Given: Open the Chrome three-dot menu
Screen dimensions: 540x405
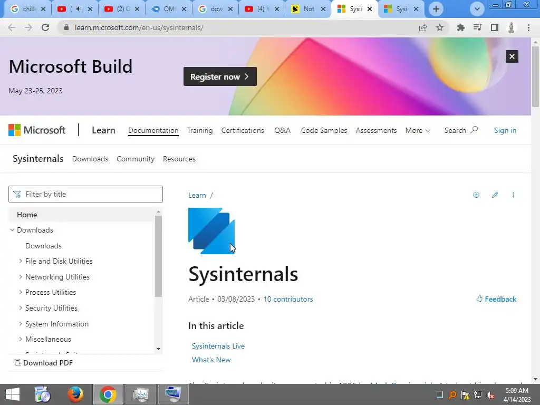Looking at the screenshot, I should tap(528, 27).
